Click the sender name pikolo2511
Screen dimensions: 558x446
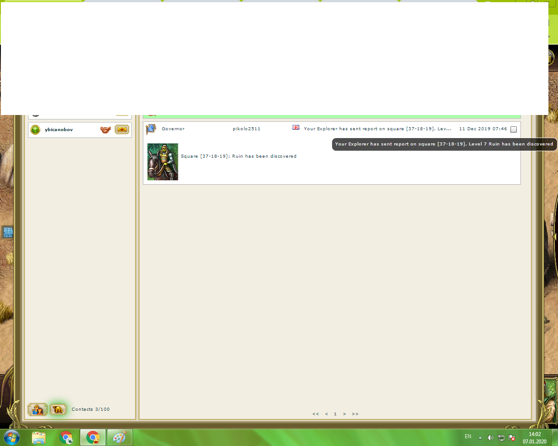(246, 129)
